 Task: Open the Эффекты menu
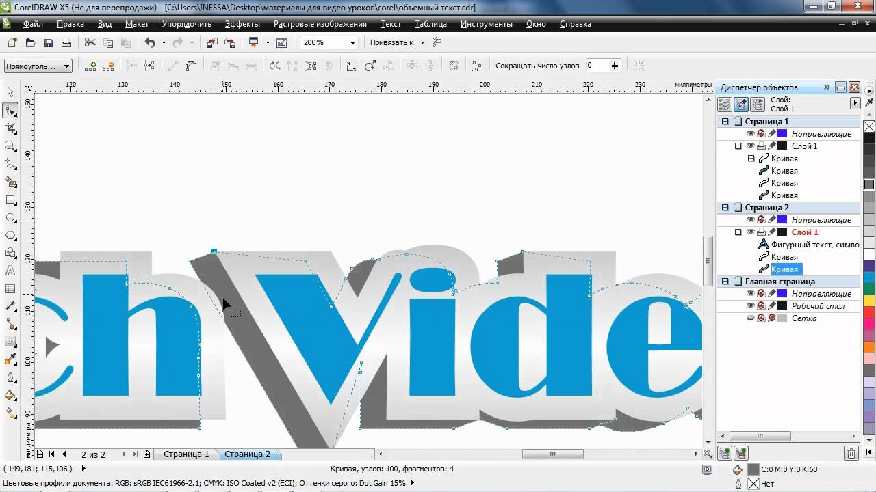[242, 24]
